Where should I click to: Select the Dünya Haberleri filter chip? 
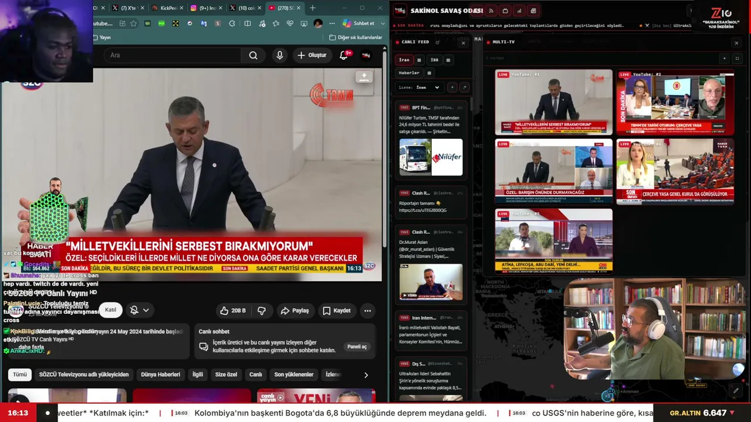(160, 375)
